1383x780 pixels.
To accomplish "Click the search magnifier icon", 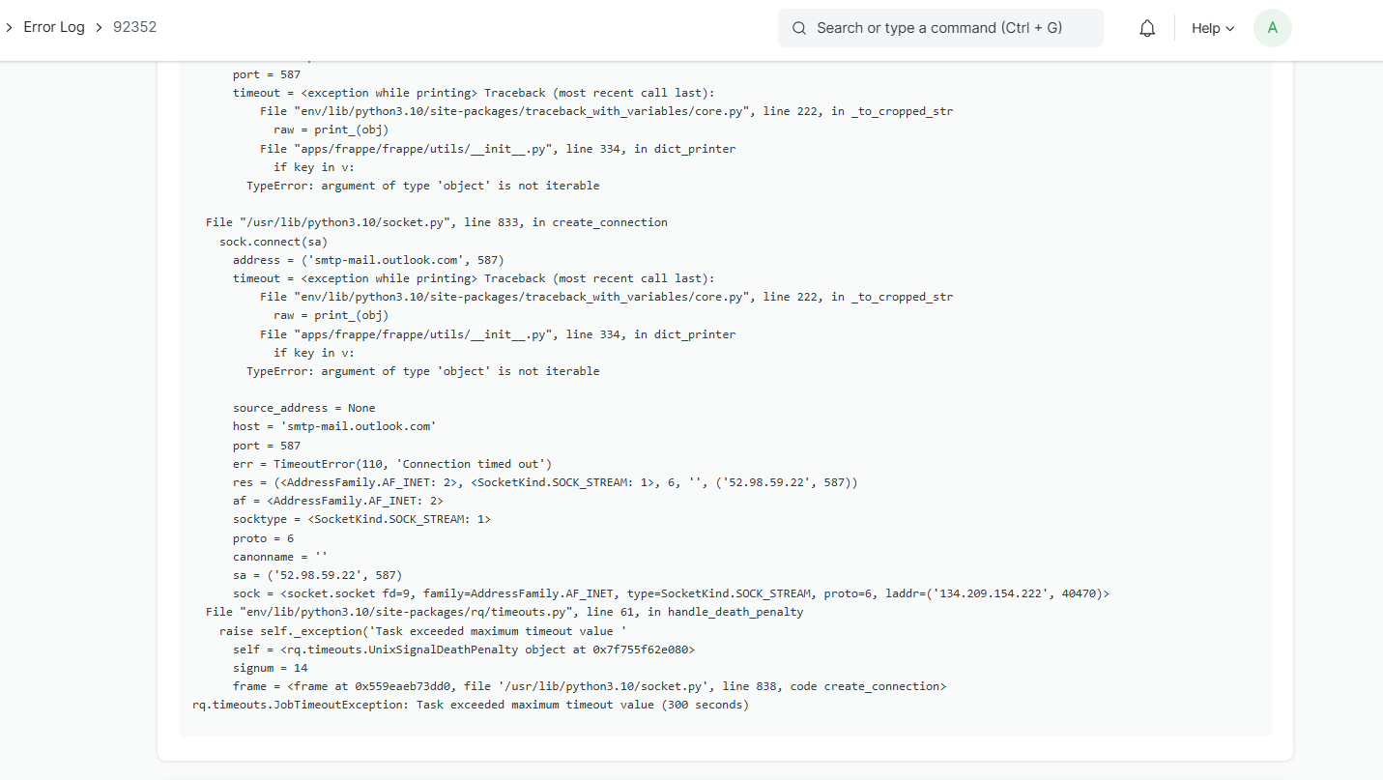I will (798, 28).
